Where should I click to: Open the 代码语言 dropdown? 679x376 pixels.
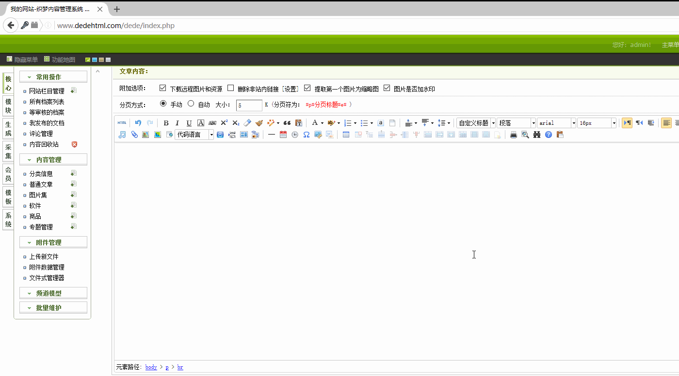tap(194, 135)
